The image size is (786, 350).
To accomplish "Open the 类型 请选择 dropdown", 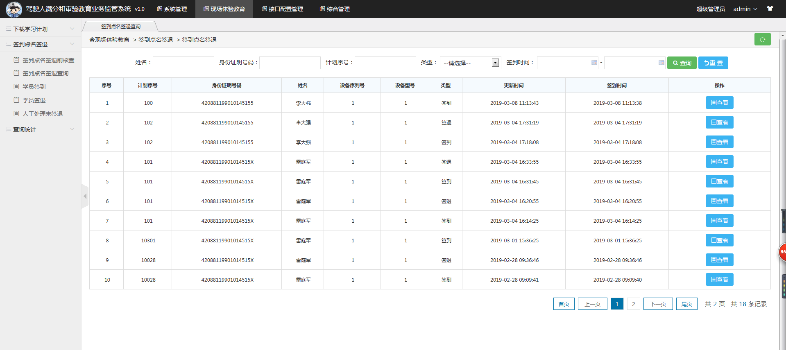I will [471, 63].
